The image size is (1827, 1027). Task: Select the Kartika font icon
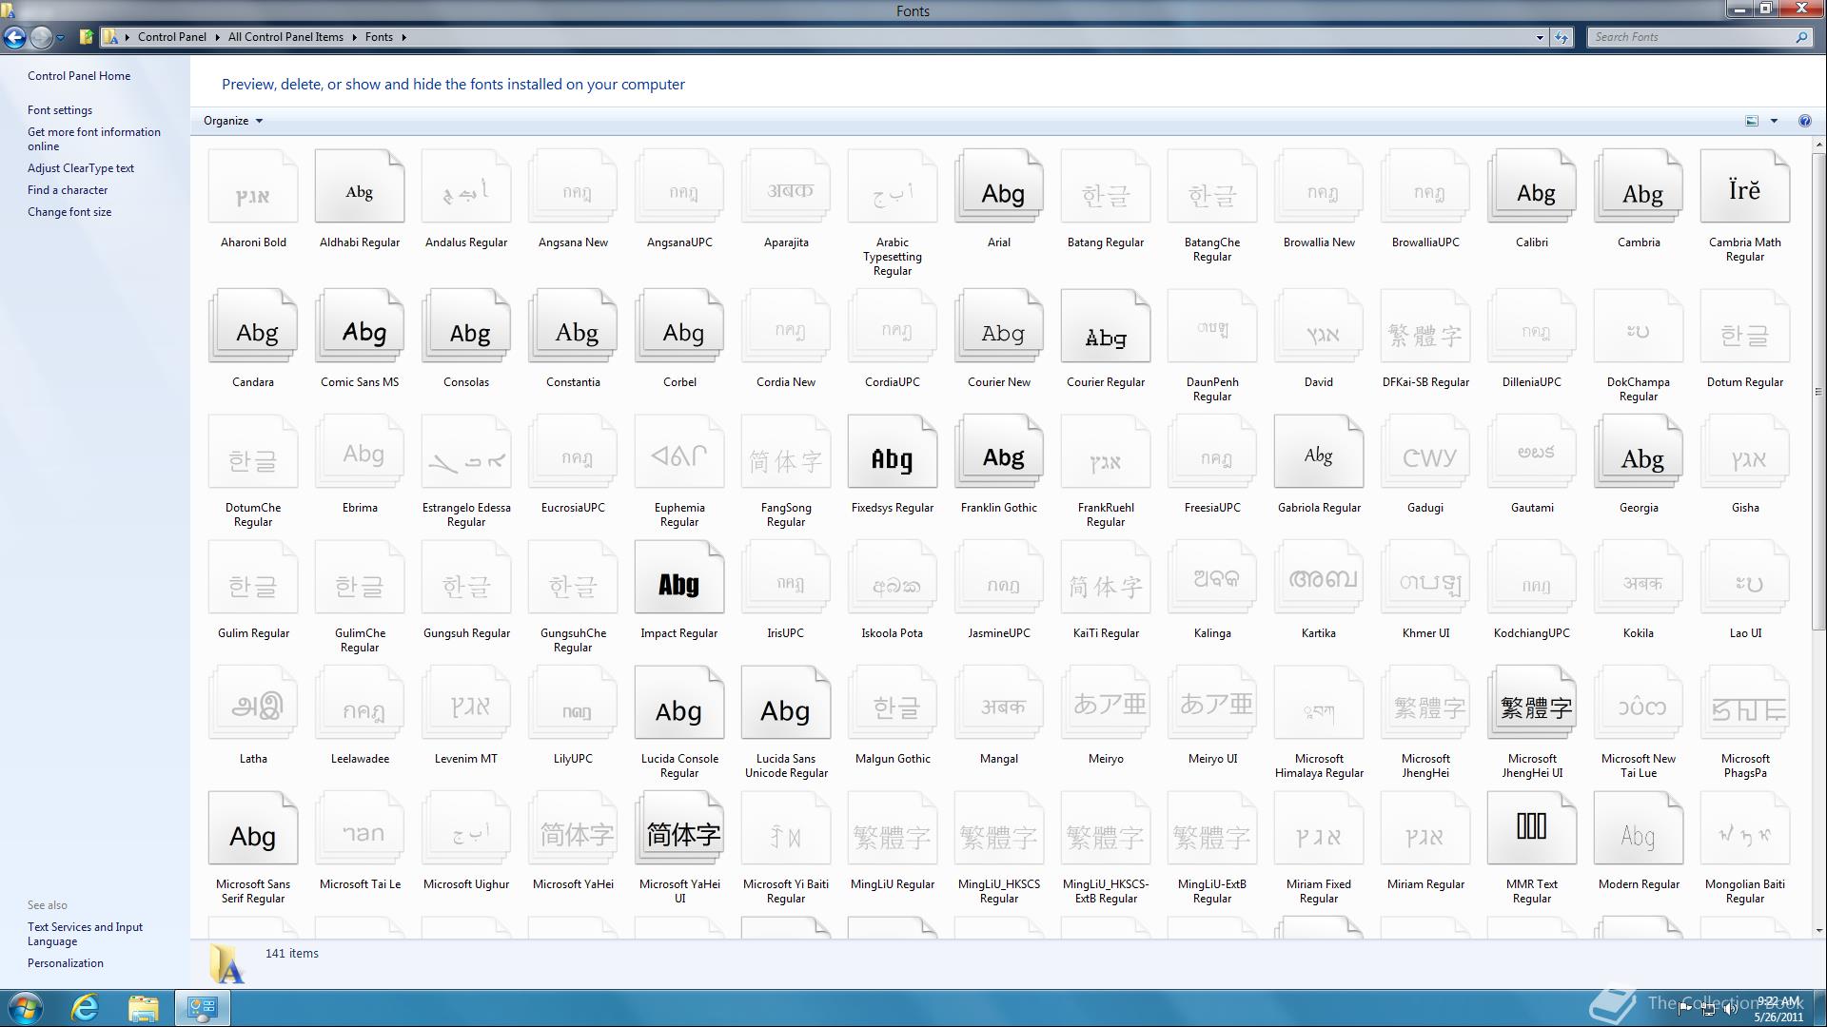tap(1319, 578)
